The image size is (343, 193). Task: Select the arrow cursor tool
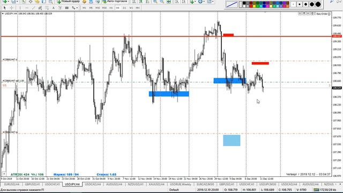(x=5, y=8)
